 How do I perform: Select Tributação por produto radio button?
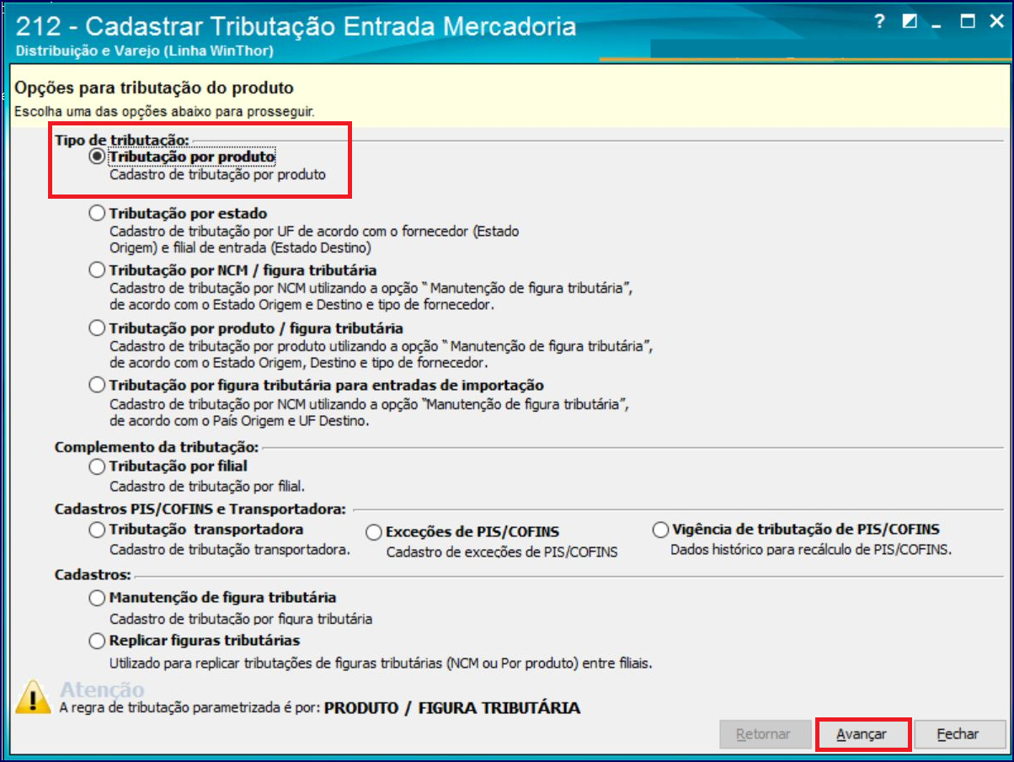tap(98, 157)
